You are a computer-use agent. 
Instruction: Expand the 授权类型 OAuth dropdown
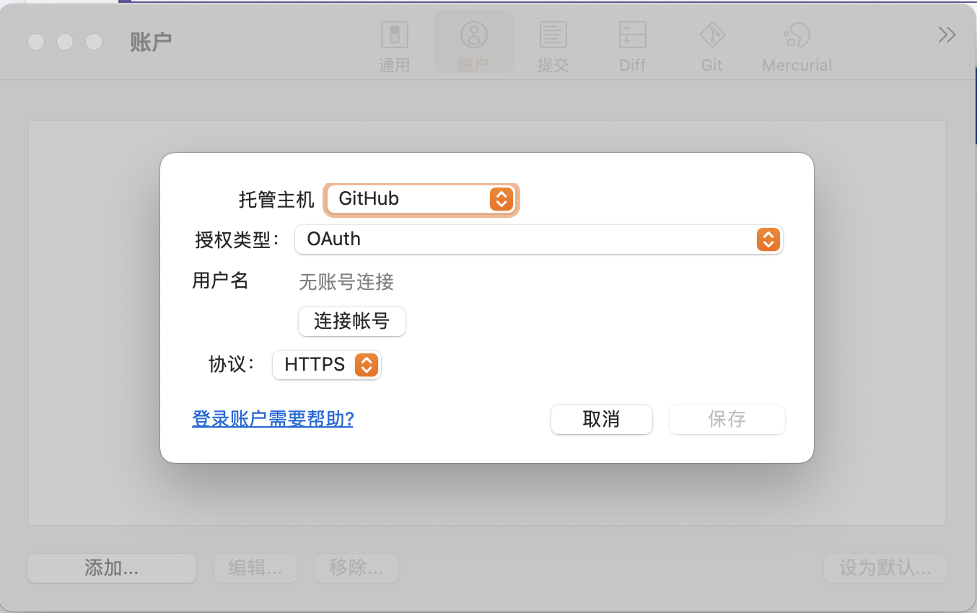[538, 239]
